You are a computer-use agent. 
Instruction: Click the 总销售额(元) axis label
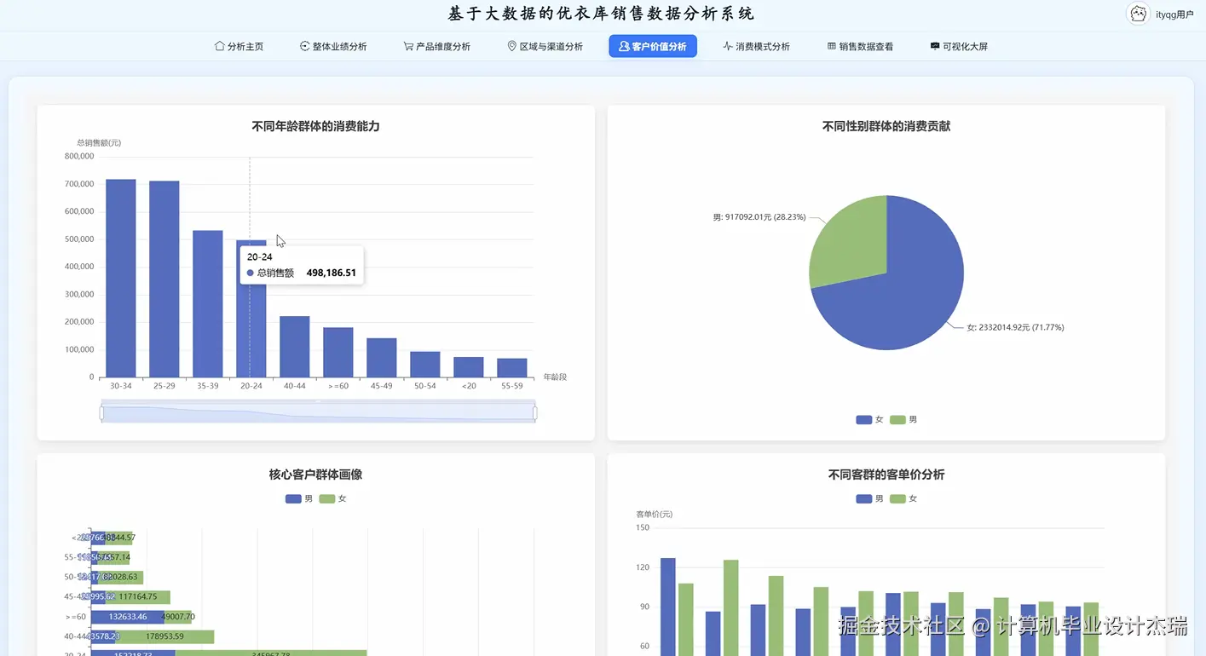pos(99,142)
